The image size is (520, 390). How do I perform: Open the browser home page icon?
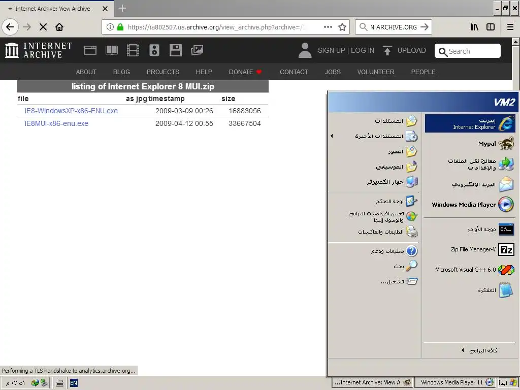pos(59,27)
